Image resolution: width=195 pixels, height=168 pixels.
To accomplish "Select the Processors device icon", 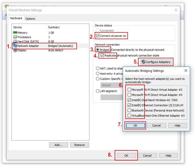I will point(15,37).
